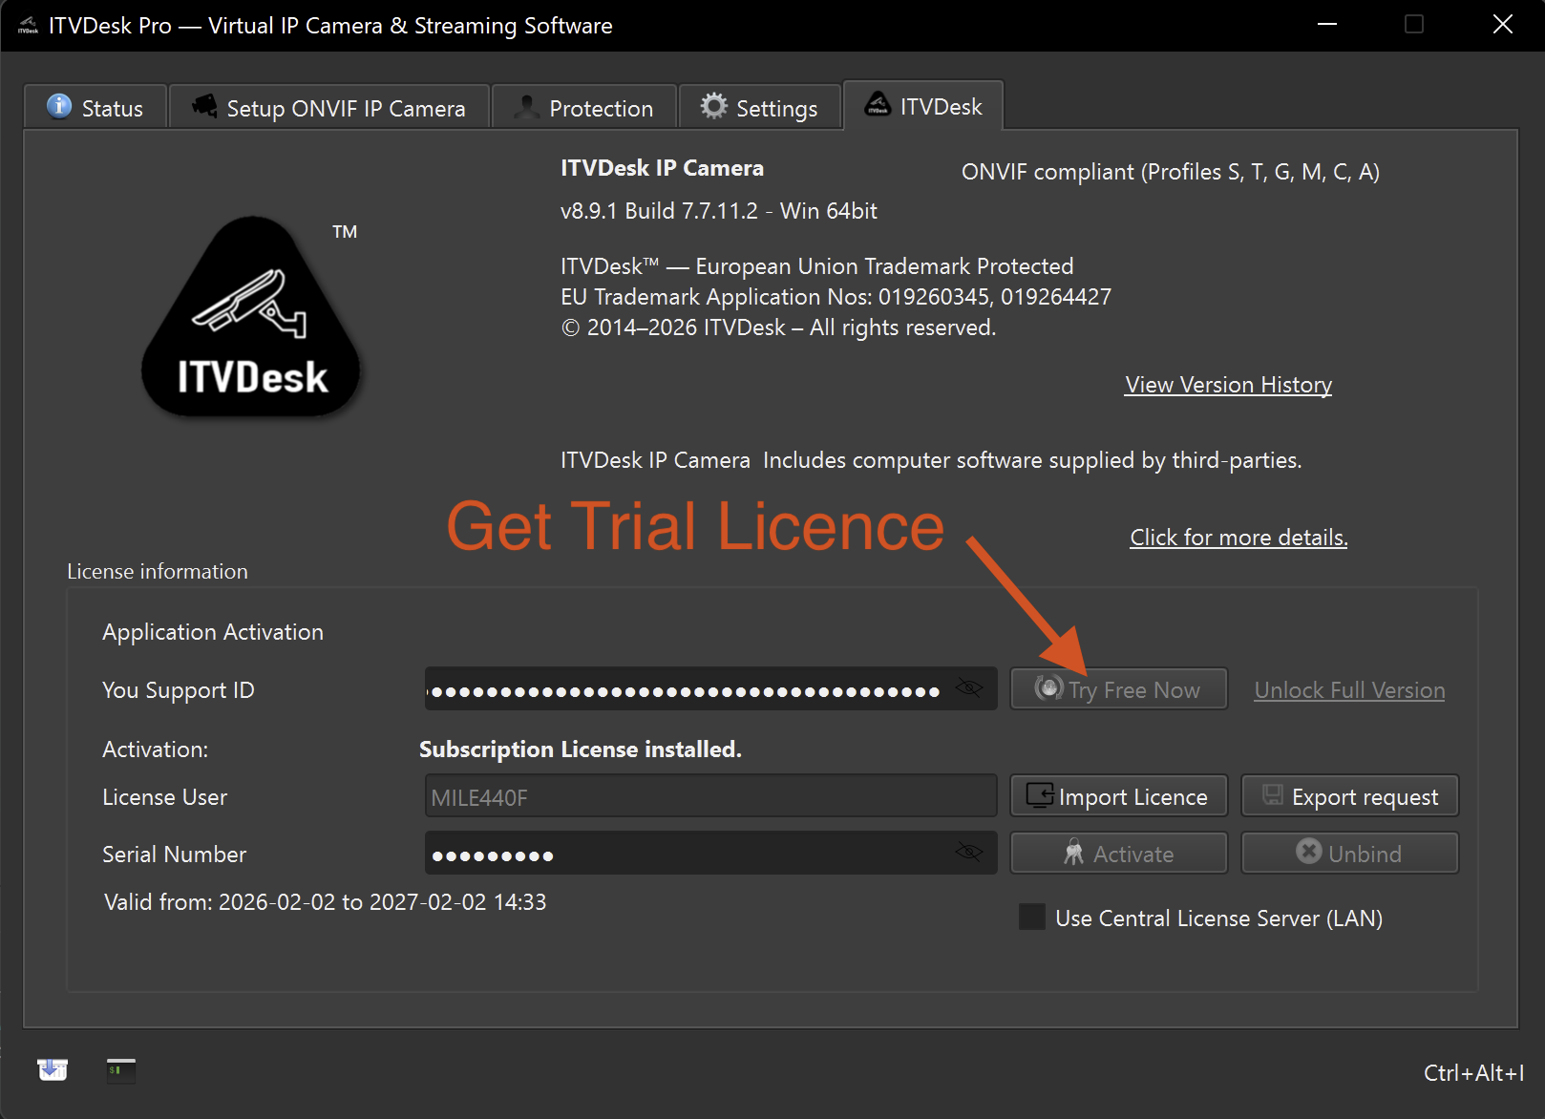Click the 'Click for more details' link

[x=1238, y=538]
